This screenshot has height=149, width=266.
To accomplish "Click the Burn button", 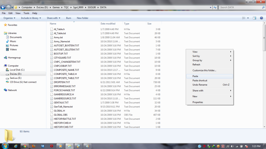I will (x=69, y=18).
